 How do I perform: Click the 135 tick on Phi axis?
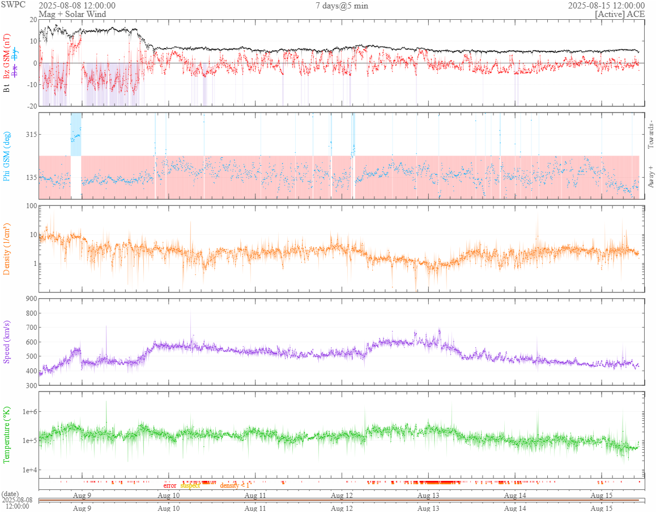pos(31,177)
